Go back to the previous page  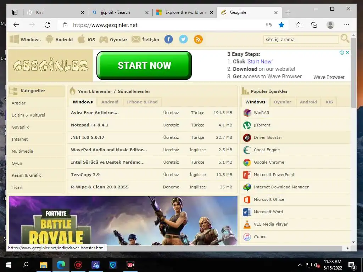point(16,25)
